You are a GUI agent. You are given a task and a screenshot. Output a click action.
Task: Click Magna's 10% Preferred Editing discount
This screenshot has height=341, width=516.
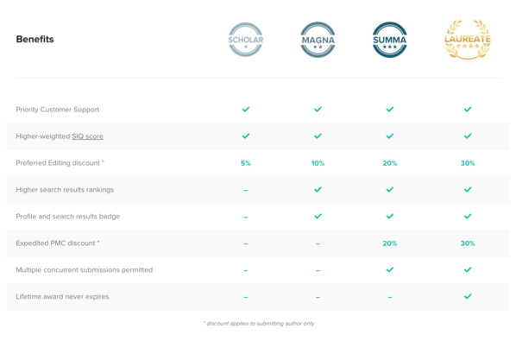(318, 163)
